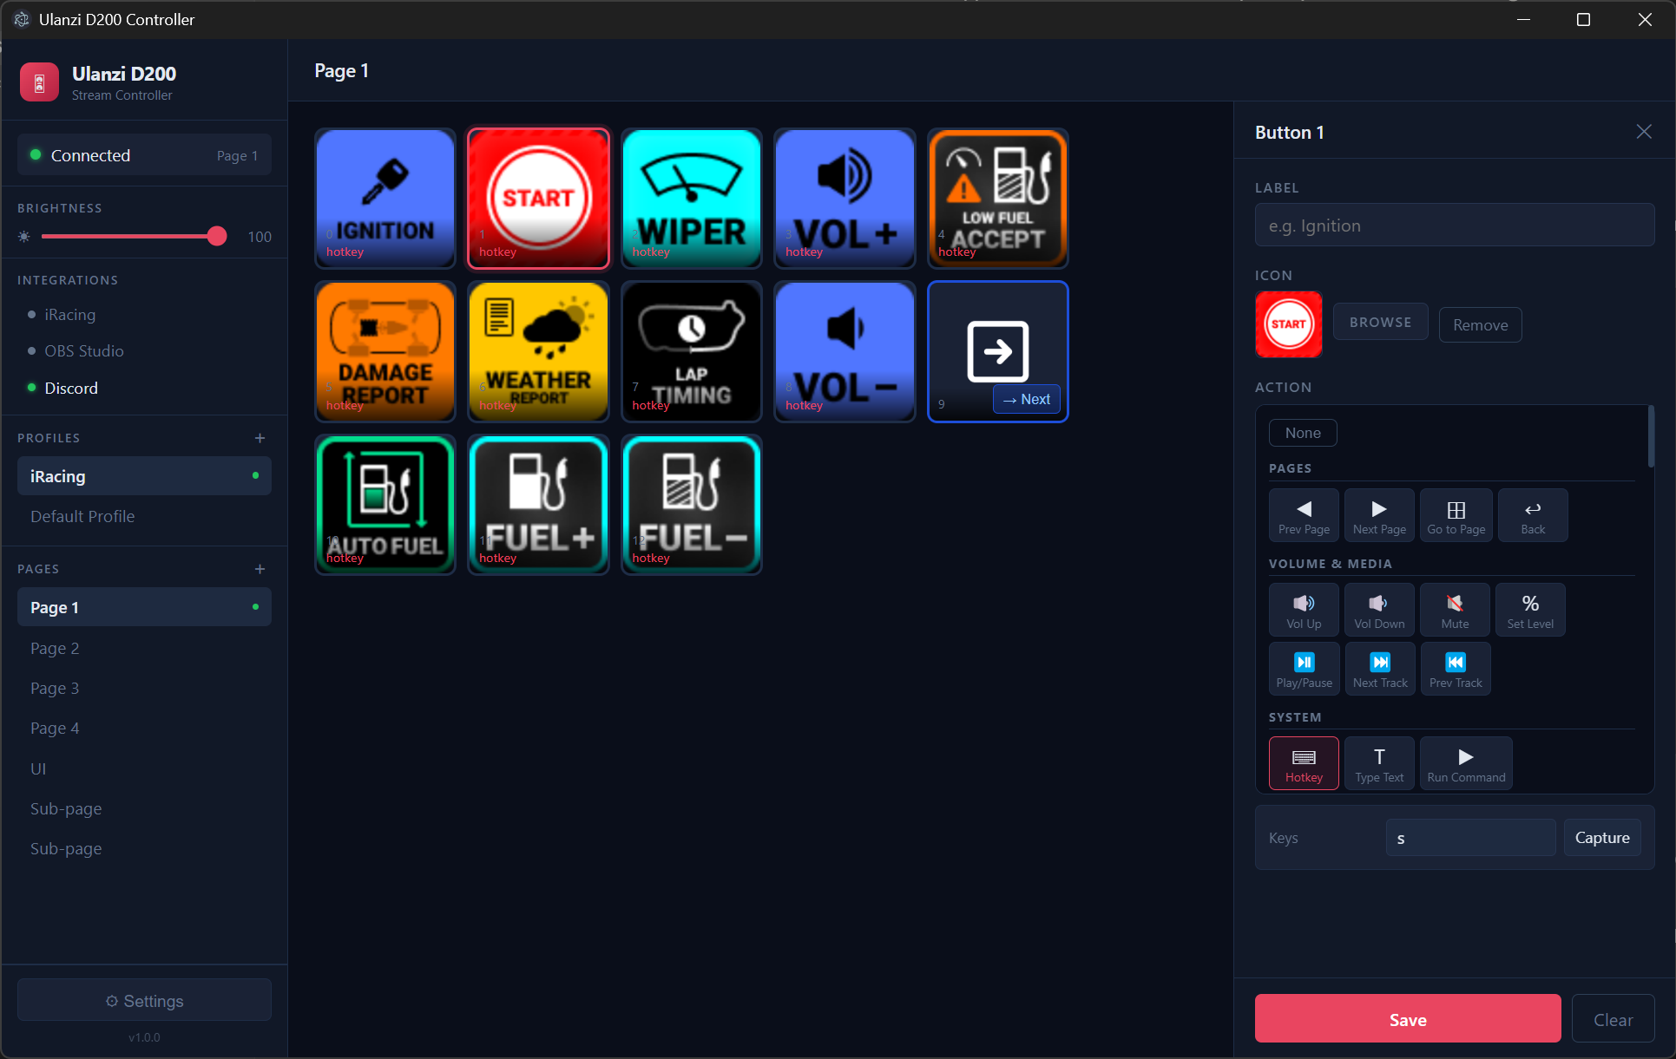Image resolution: width=1676 pixels, height=1059 pixels.
Task: Select the Auto Fuel tile
Action: pos(385,505)
